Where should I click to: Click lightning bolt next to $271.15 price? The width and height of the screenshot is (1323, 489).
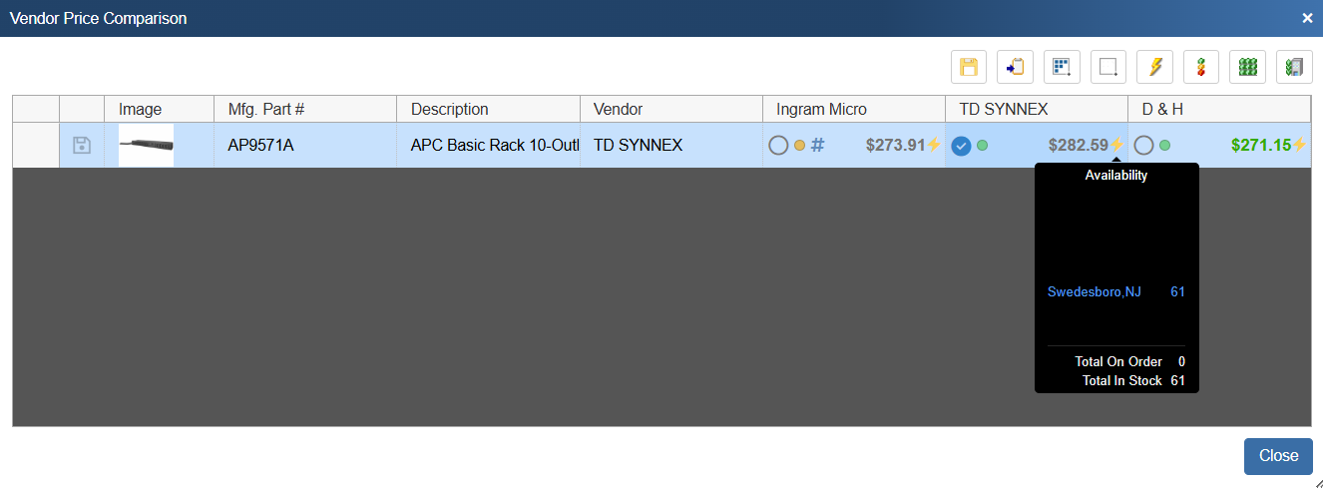(1299, 145)
